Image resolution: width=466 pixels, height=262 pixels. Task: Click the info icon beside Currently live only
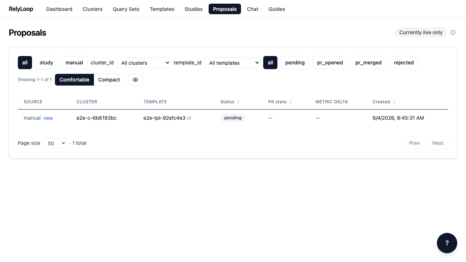tap(453, 32)
